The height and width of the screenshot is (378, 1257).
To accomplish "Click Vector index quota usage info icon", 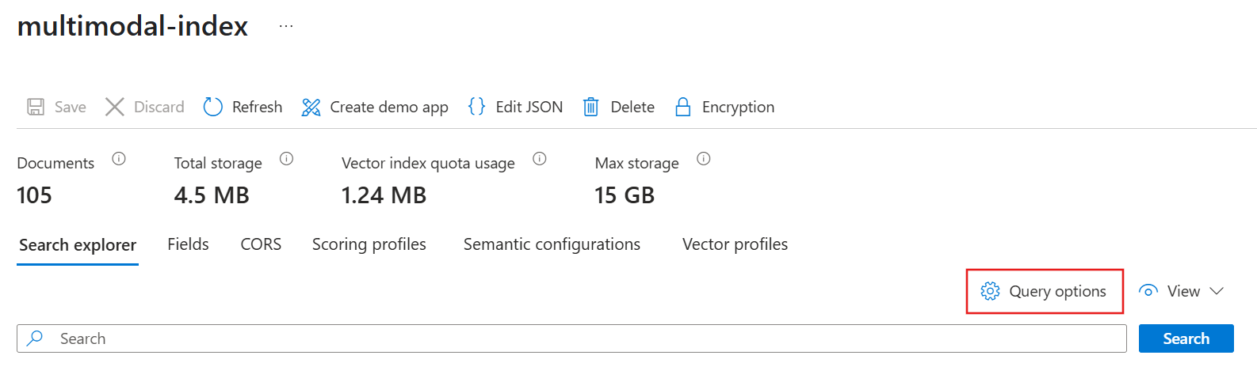I will (x=540, y=159).
